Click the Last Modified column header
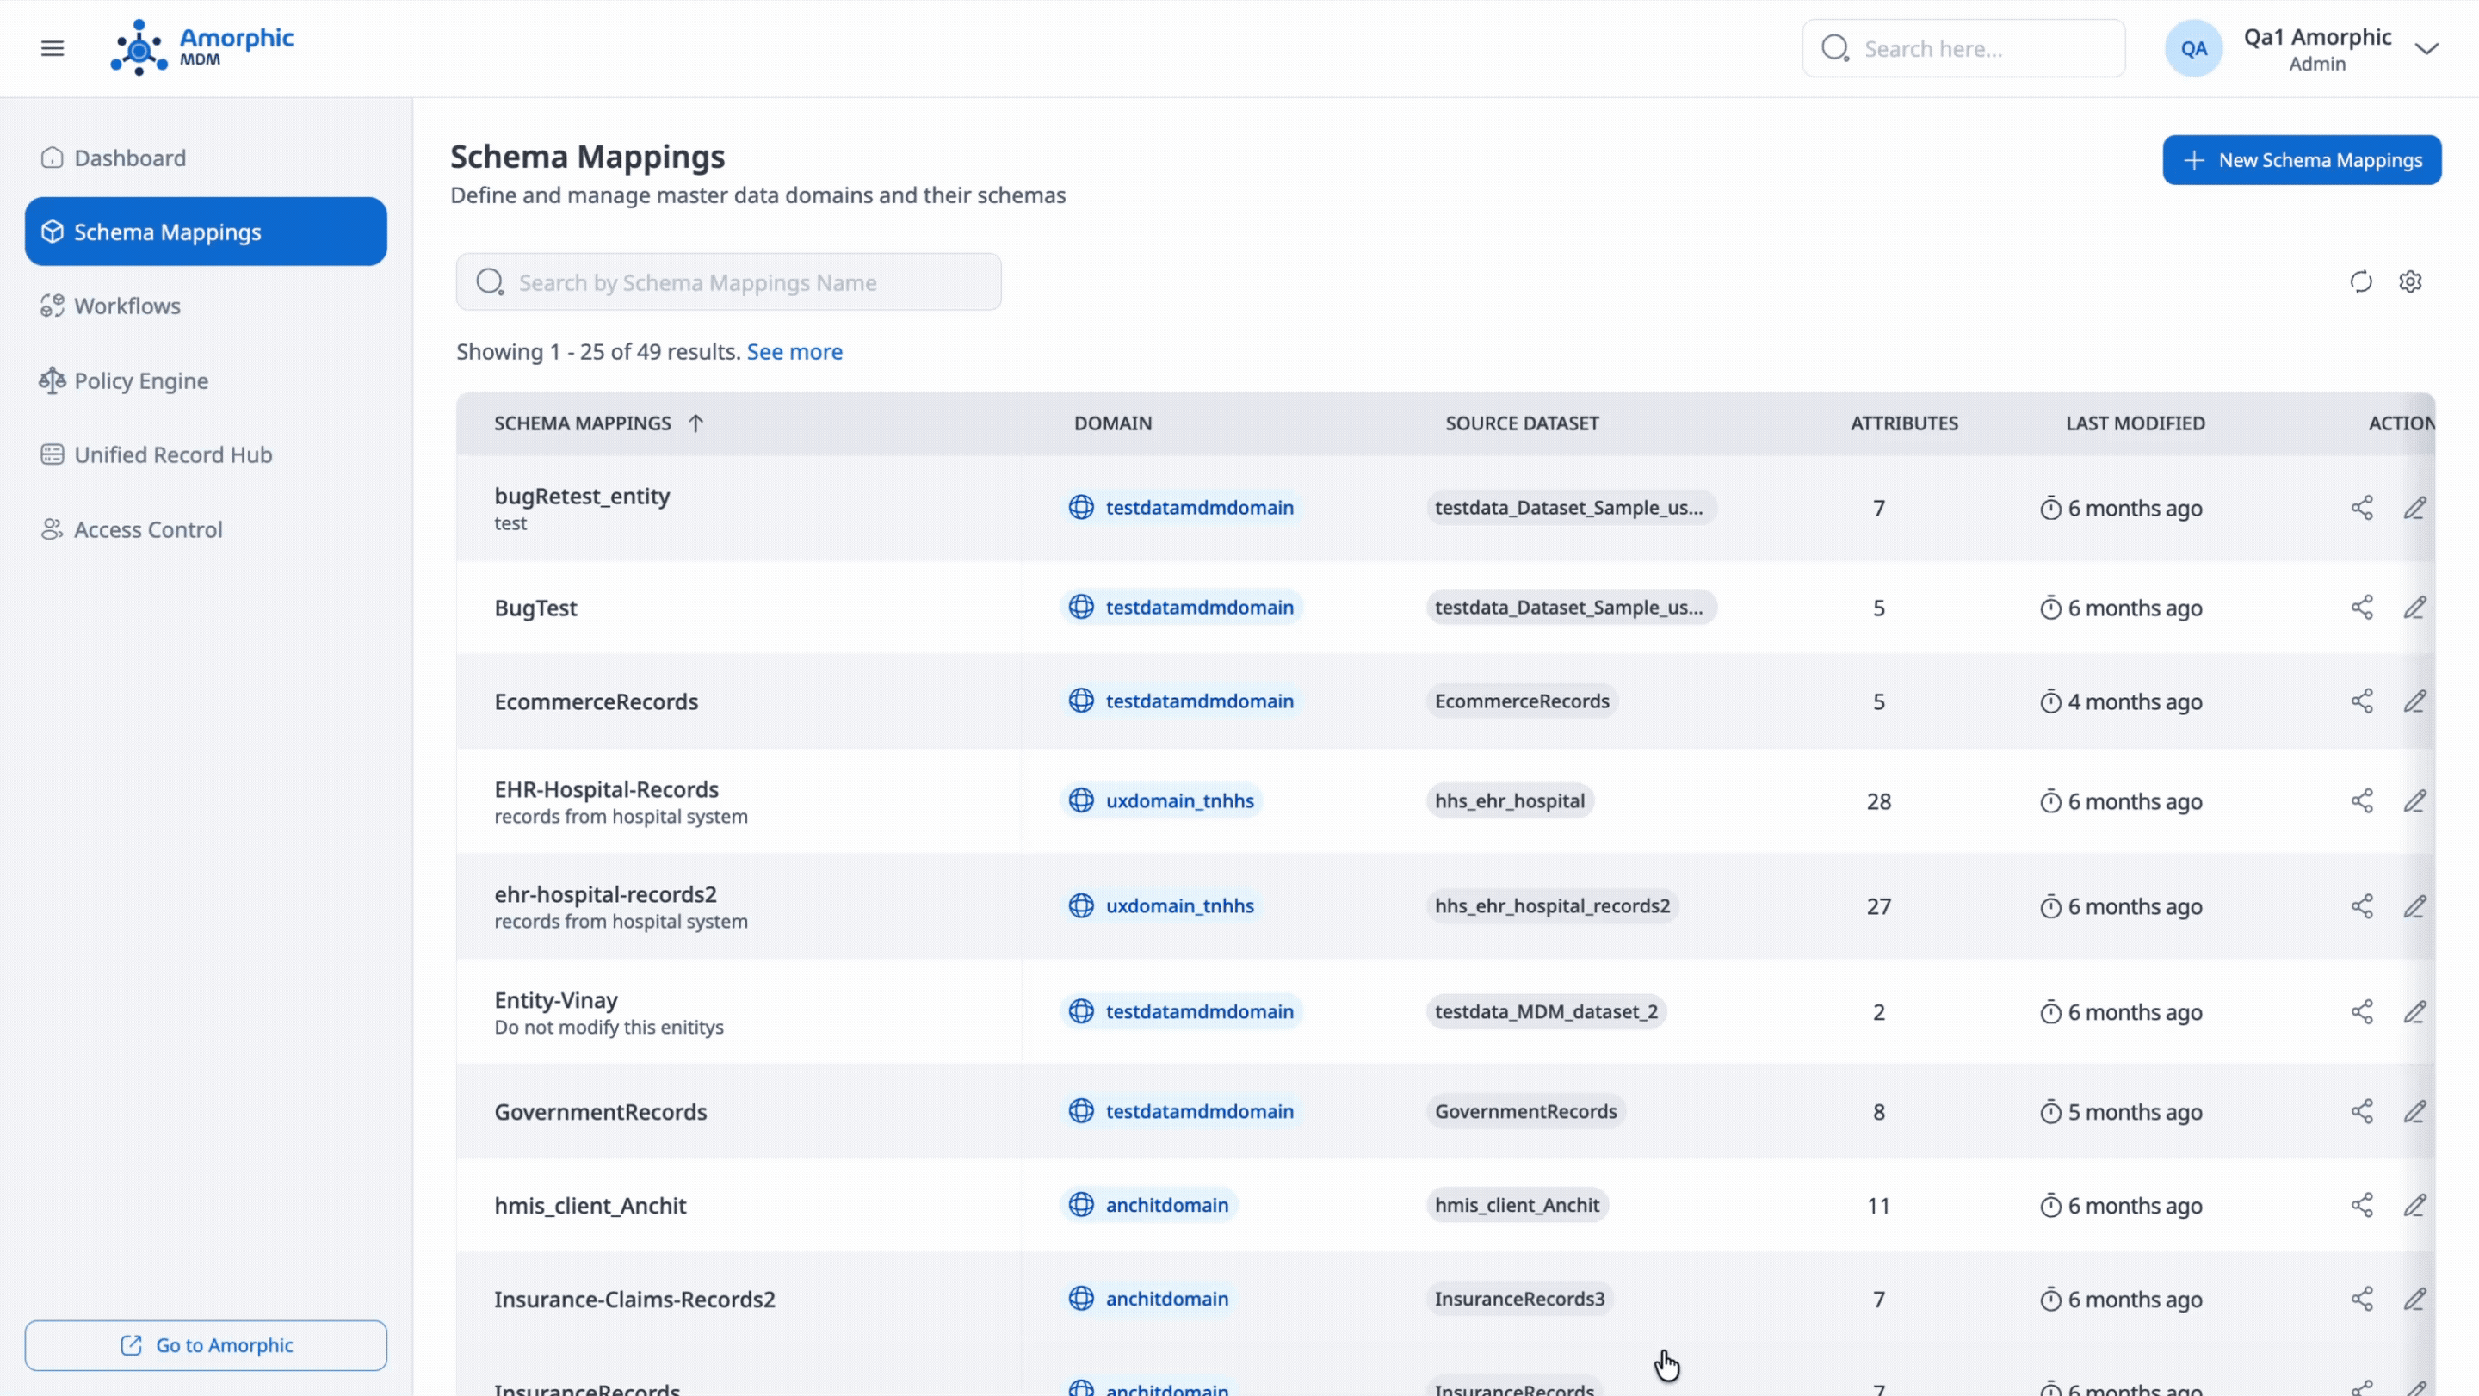 pos(2135,423)
